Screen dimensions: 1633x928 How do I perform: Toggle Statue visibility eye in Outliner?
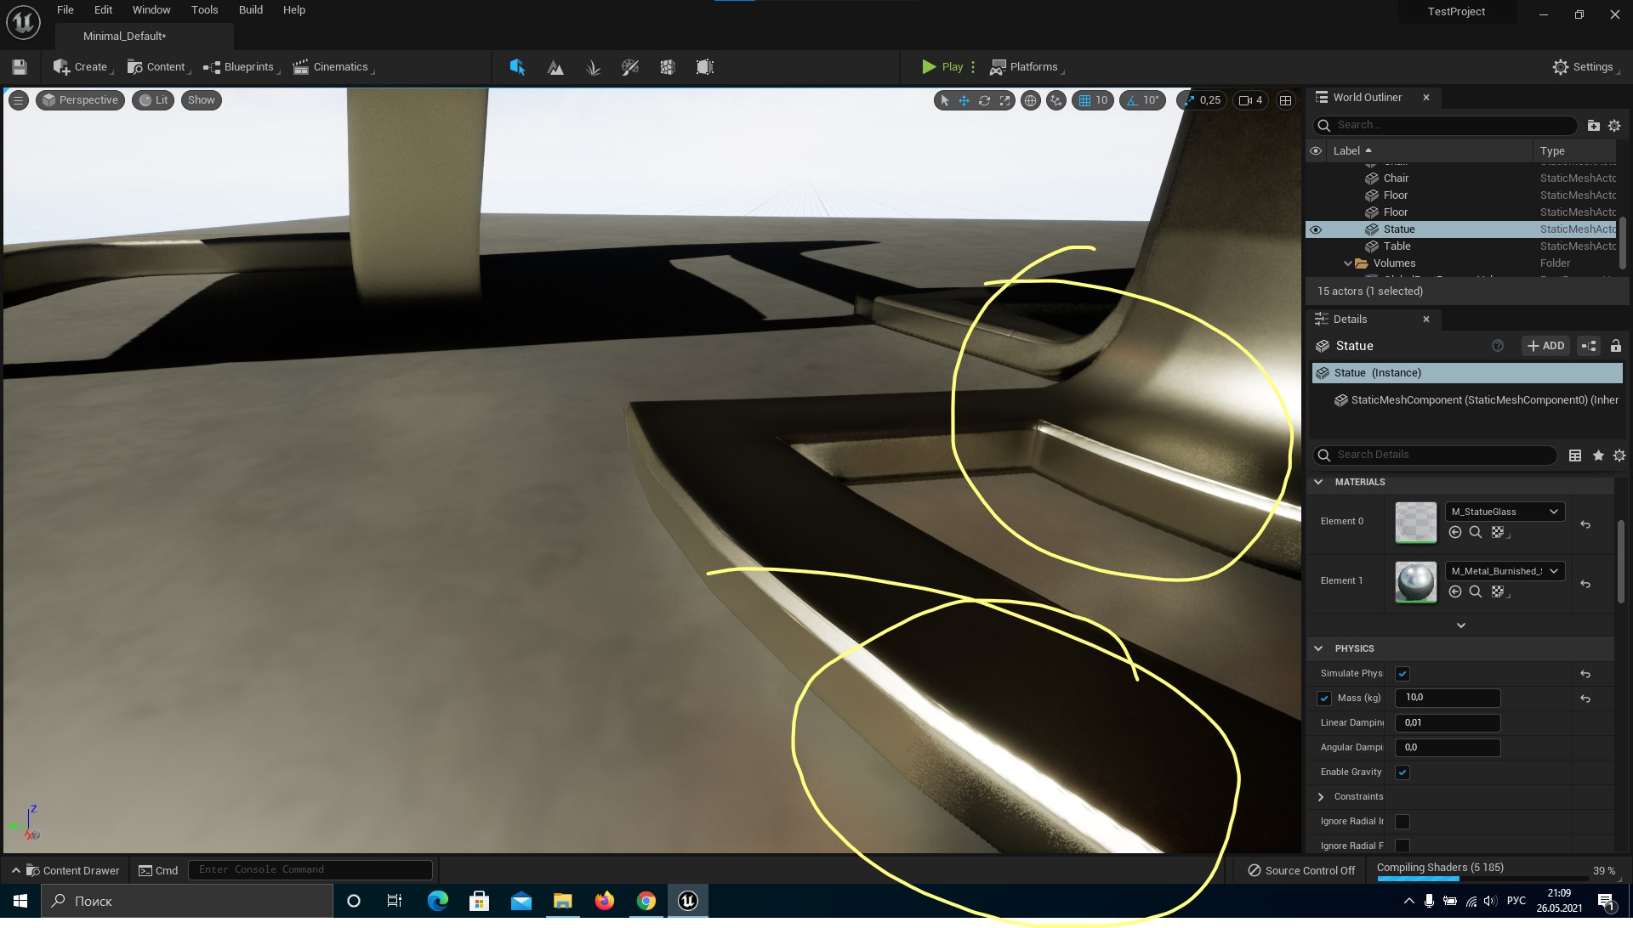tap(1316, 230)
